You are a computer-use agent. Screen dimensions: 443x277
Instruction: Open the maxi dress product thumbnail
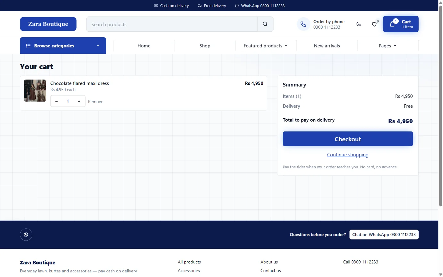(35, 91)
